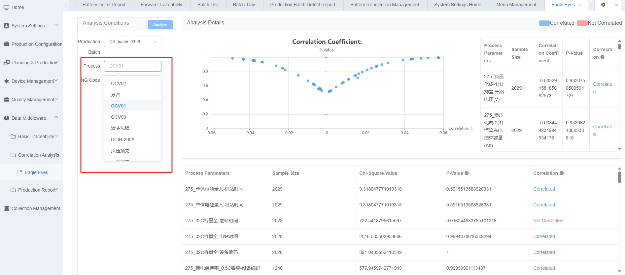Select 分容 from the process list
625x275 pixels.
click(133, 95)
